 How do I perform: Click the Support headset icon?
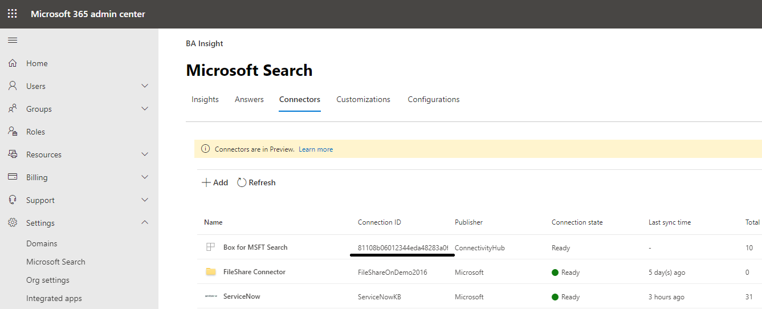click(x=13, y=200)
